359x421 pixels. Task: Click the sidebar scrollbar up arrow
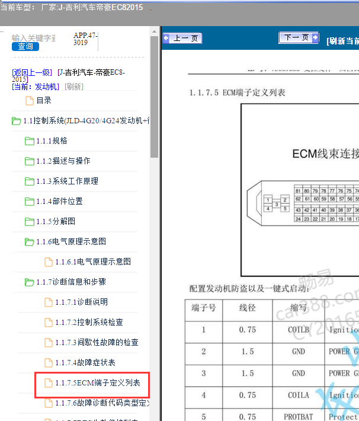[x=154, y=31]
